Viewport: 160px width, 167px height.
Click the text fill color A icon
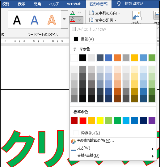click(73, 13)
